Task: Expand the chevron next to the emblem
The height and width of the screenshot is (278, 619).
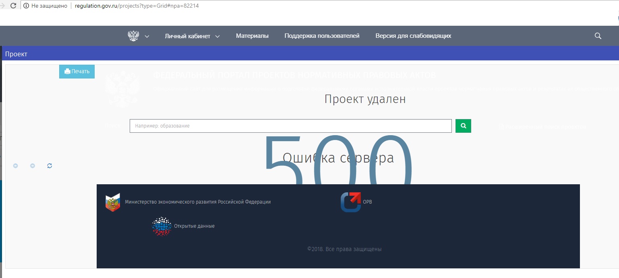Action: pyautogui.click(x=147, y=36)
